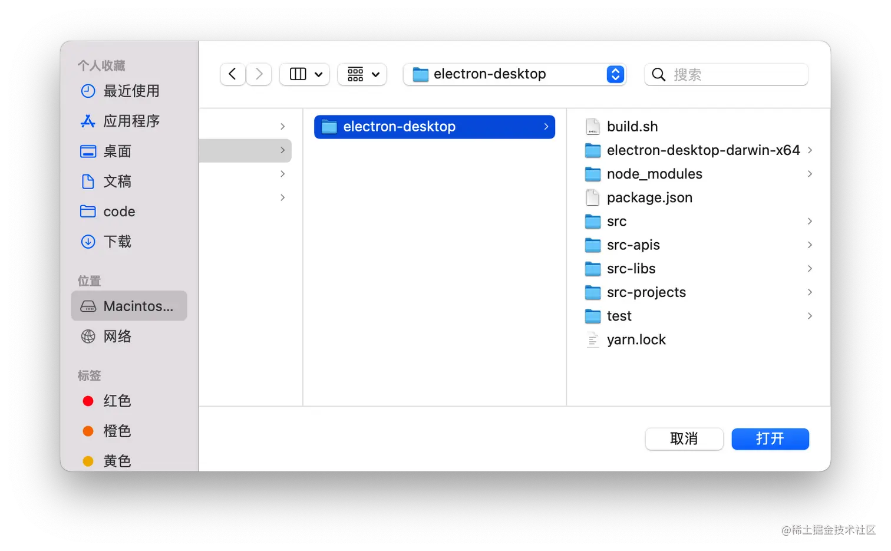Select the code folder in sidebar

tap(119, 212)
